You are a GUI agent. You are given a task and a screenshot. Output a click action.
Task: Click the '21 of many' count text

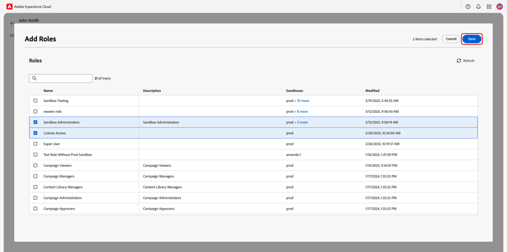coord(103,78)
